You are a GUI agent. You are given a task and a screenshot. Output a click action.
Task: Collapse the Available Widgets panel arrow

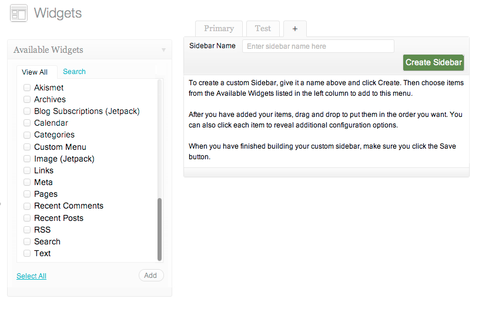tap(163, 50)
